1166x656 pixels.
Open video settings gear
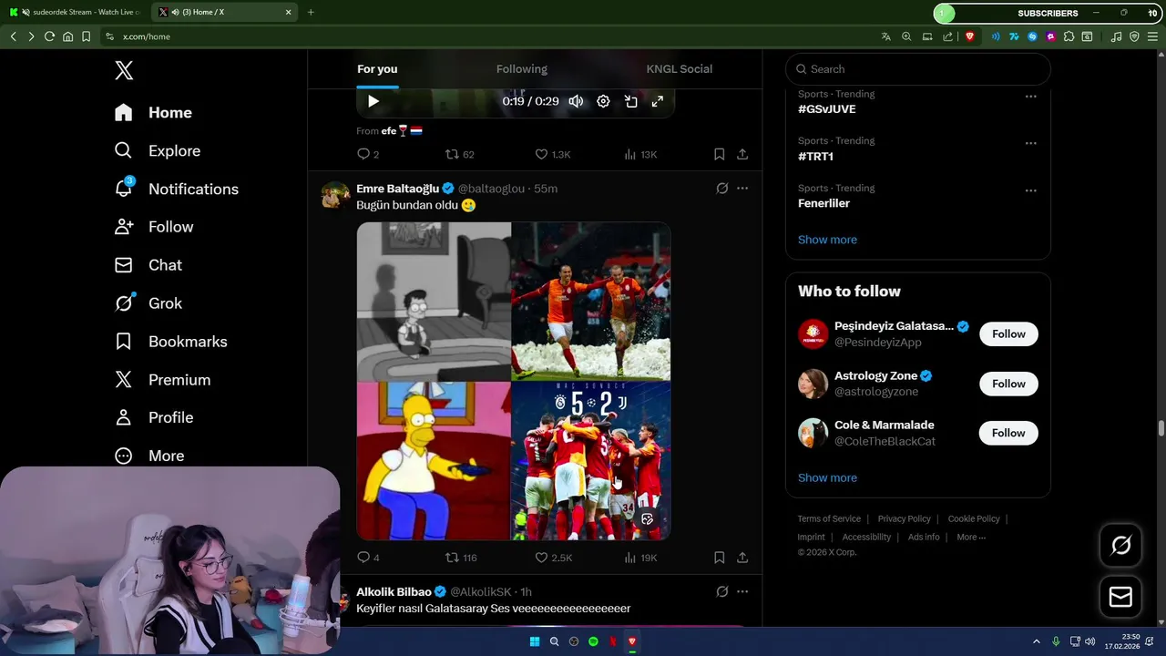tap(603, 101)
